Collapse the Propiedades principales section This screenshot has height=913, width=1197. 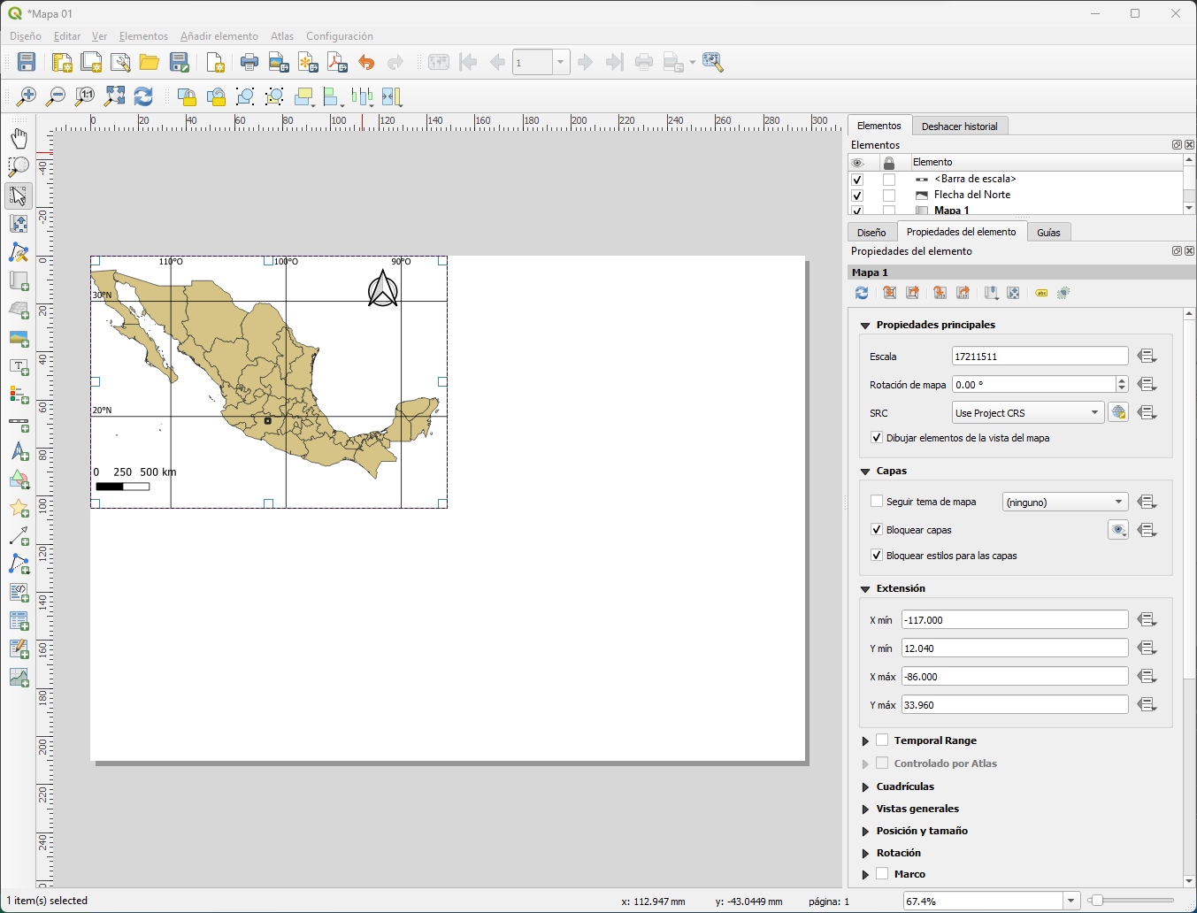tap(865, 326)
